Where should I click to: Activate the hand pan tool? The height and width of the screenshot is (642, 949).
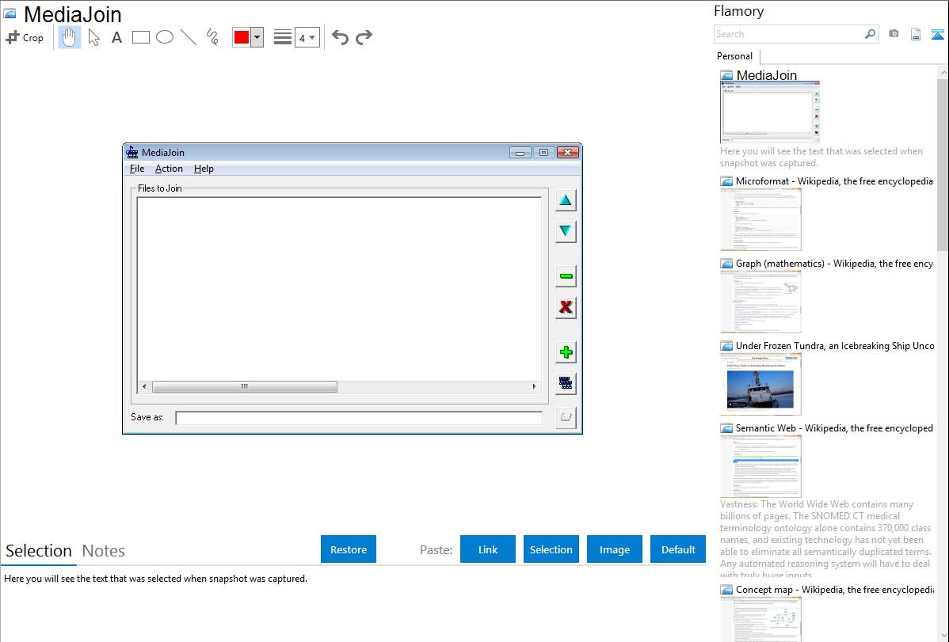[70, 37]
